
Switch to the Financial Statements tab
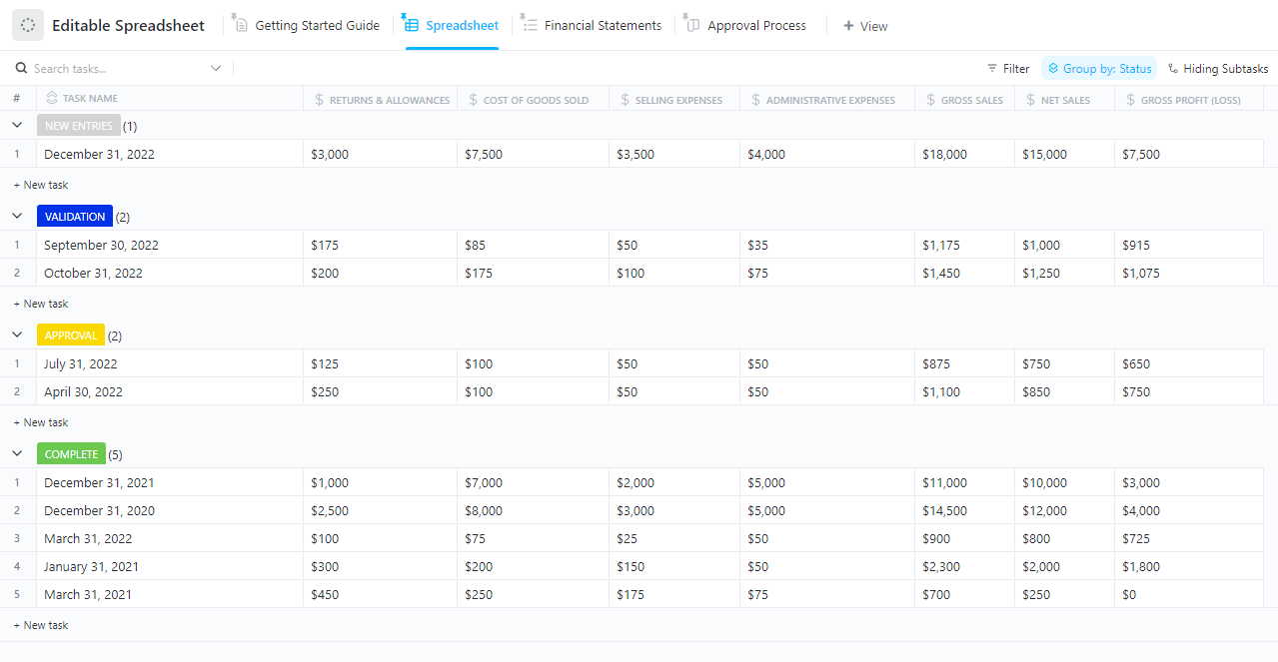point(602,26)
